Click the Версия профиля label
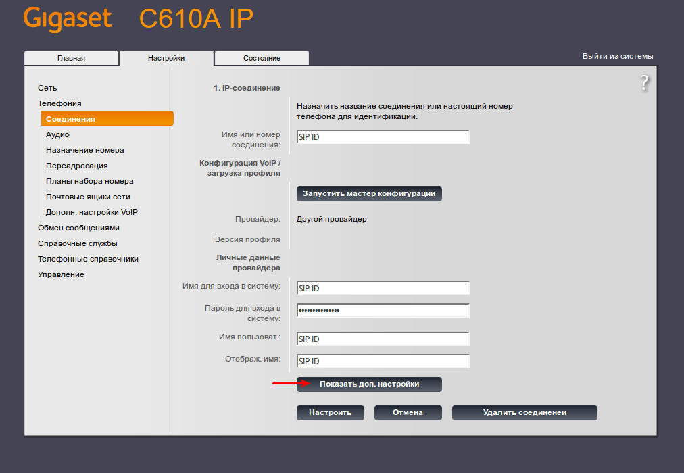Viewport: 684px width, 473px height. pyautogui.click(x=247, y=239)
